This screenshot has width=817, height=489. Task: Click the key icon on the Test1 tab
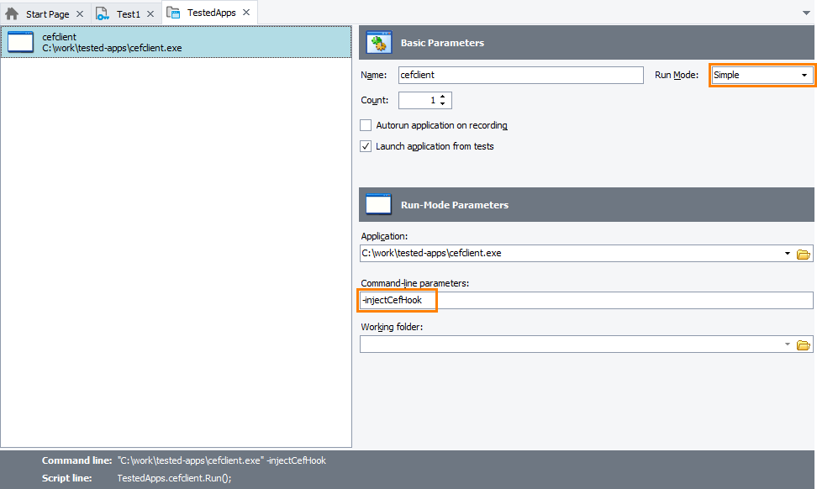click(x=103, y=13)
